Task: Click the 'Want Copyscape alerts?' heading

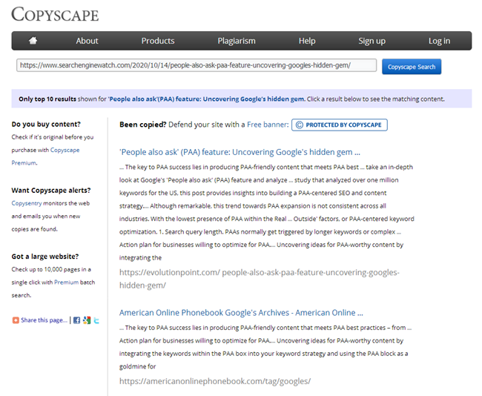Action: click(x=51, y=191)
